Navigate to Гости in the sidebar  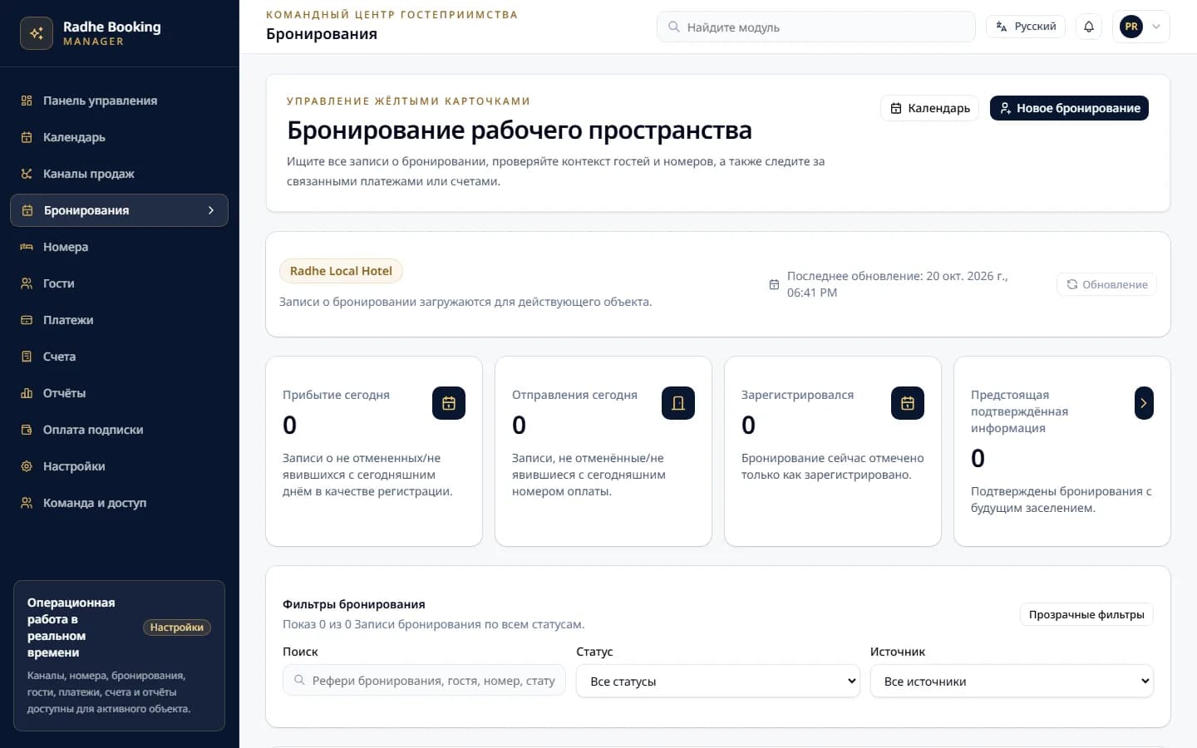coord(119,283)
